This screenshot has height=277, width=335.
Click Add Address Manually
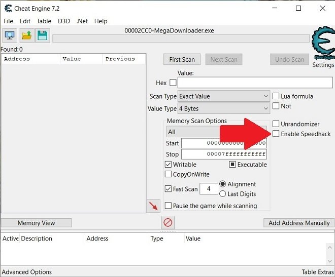tap(299, 223)
